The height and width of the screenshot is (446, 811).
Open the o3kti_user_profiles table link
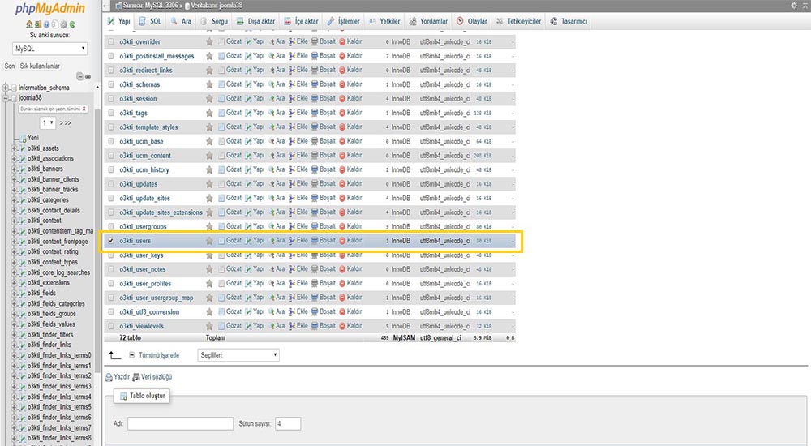coord(145,284)
